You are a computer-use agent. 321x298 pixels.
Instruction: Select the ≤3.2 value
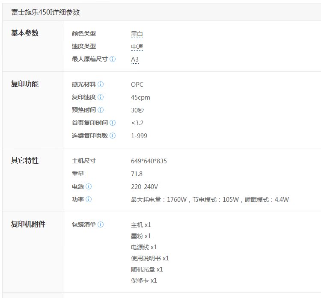coord(137,123)
